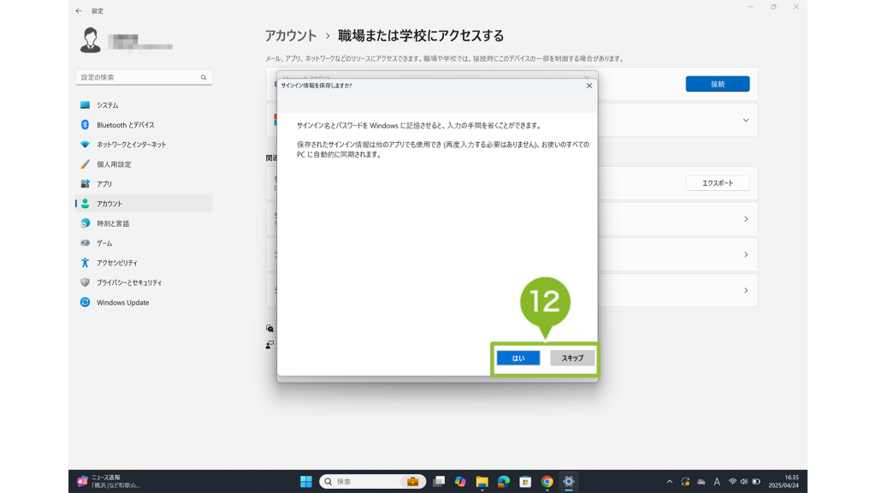This screenshot has height=493, width=876.
Task: Click the はい button in dialog
Action: [x=518, y=358]
